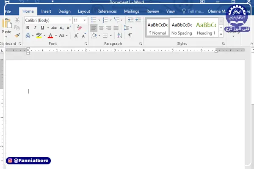Click the Center alignment icon
The width and height of the screenshot is (254, 169).
coord(101,28)
